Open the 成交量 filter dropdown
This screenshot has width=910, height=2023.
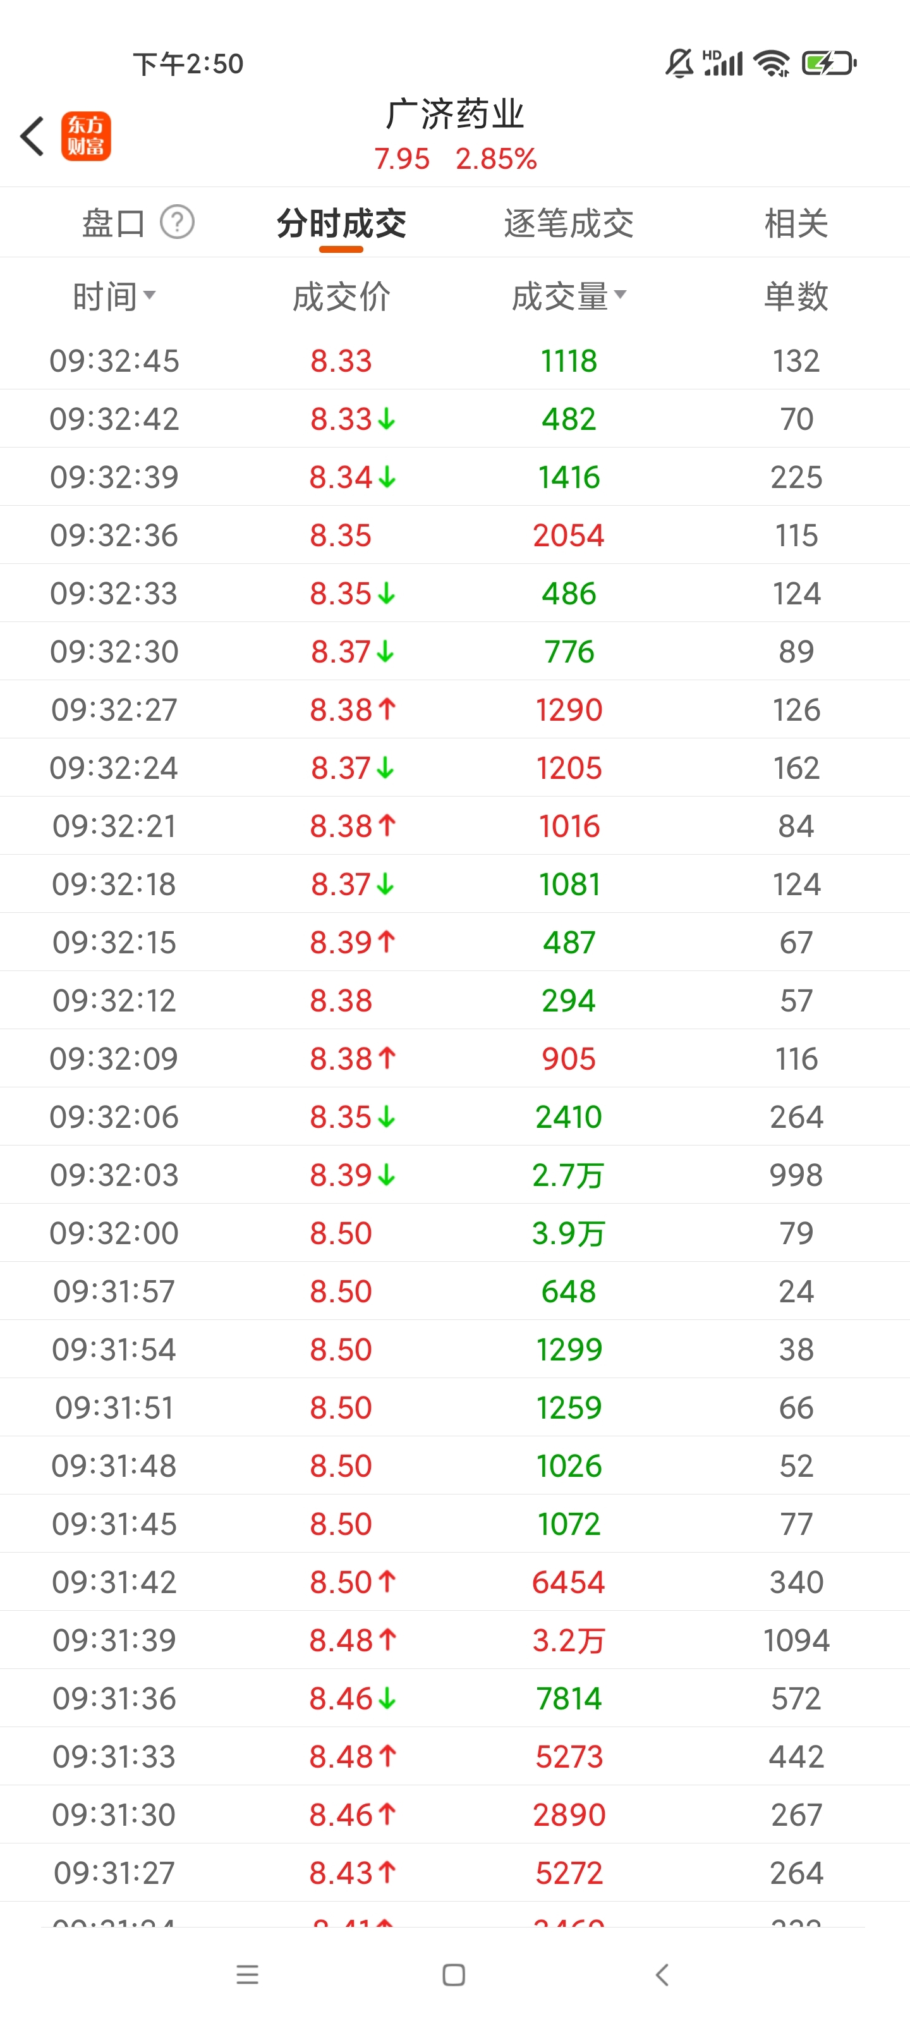[x=569, y=297]
